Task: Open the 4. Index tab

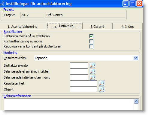Action: pyautogui.click(x=128, y=27)
